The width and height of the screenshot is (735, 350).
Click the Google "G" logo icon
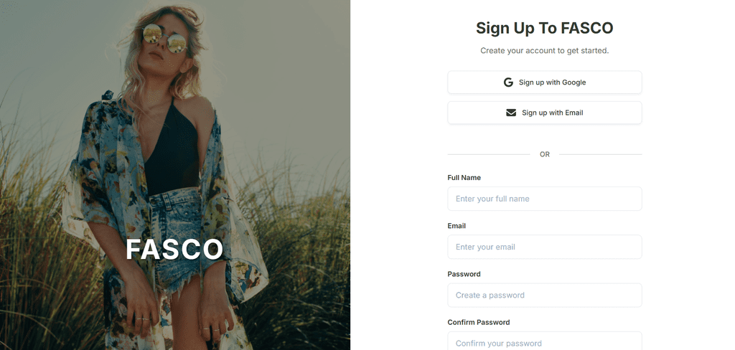508,82
